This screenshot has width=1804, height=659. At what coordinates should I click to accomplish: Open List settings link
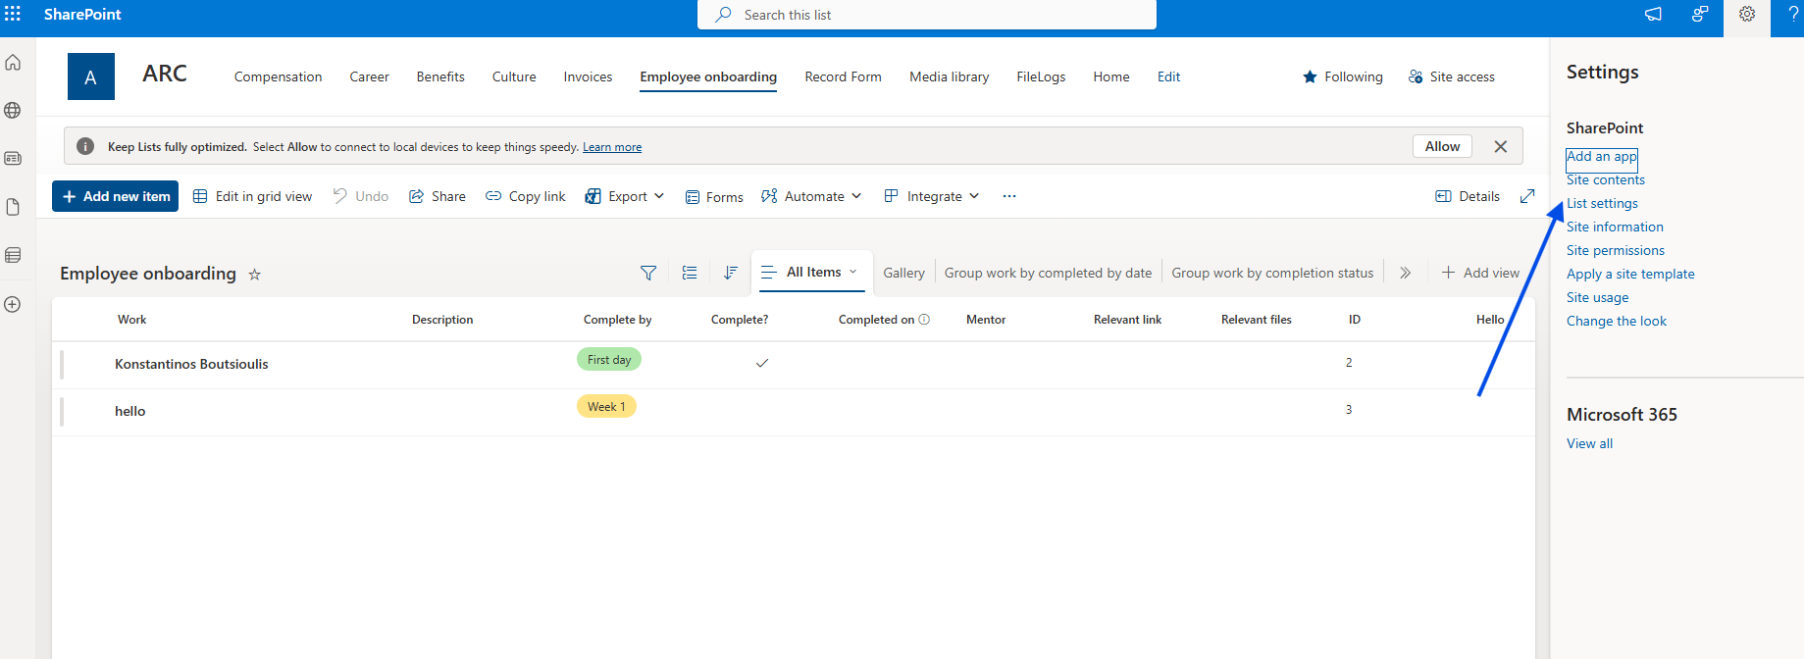coord(1602,203)
